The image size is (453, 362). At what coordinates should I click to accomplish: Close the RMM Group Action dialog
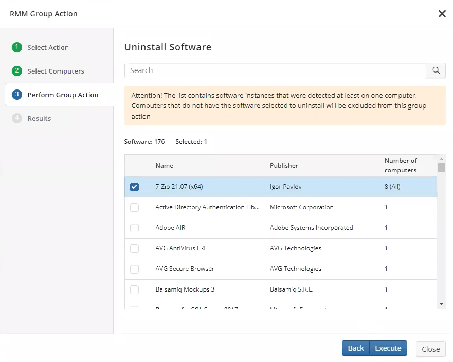coord(442,14)
